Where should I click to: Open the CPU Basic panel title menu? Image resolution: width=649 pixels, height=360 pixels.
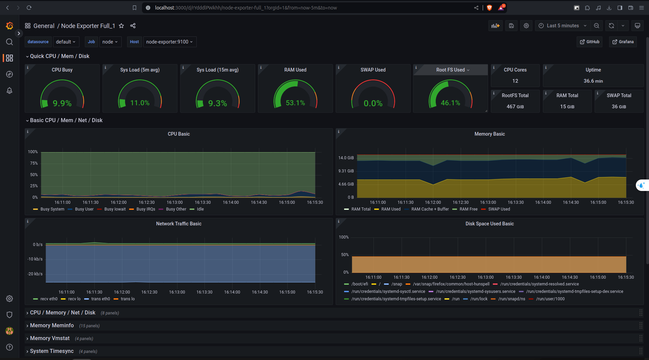(179, 134)
